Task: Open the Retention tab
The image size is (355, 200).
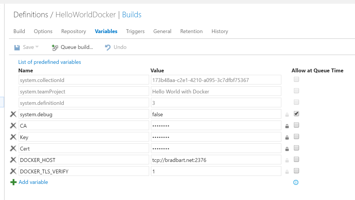Action: [191, 31]
